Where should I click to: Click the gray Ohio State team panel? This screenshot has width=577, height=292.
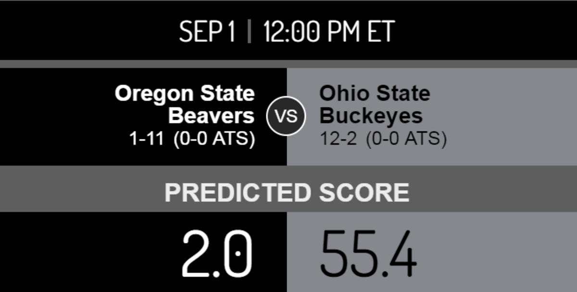coord(432,116)
